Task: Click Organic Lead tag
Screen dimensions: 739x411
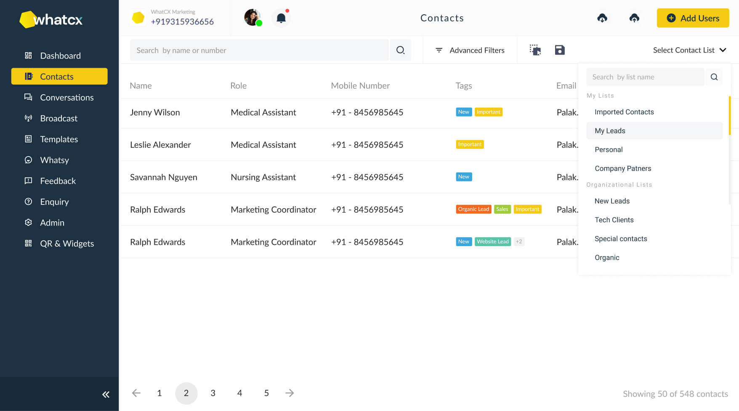Action: [x=473, y=209]
